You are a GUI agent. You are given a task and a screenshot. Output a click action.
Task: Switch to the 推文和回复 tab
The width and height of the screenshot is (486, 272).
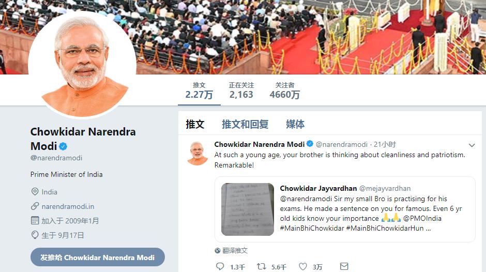pyautogui.click(x=245, y=125)
